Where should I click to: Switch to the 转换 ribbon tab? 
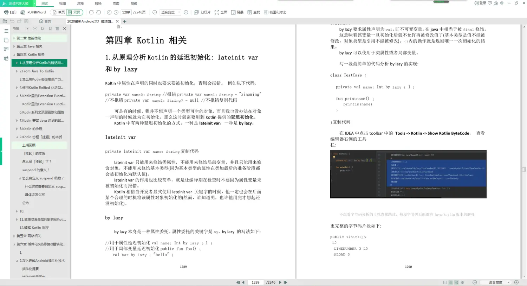(x=98, y=3)
